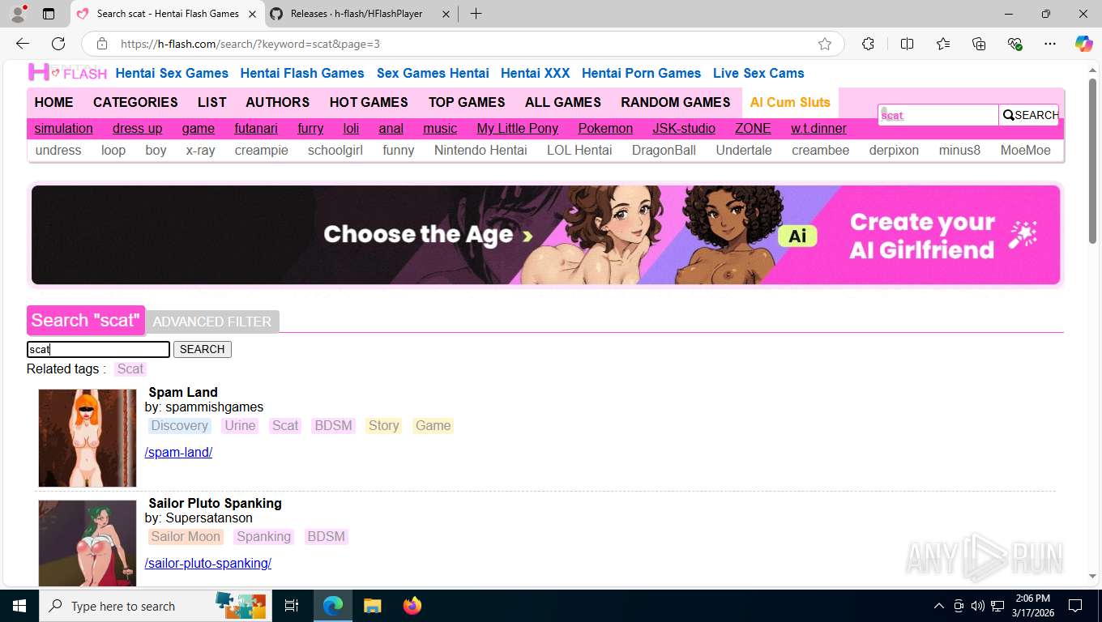Open the ADVANCED FILTER tab
This screenshot has height=622, width=1102.
[x=212, y=322]
